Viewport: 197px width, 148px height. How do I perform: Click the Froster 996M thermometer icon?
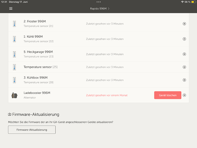14,24
